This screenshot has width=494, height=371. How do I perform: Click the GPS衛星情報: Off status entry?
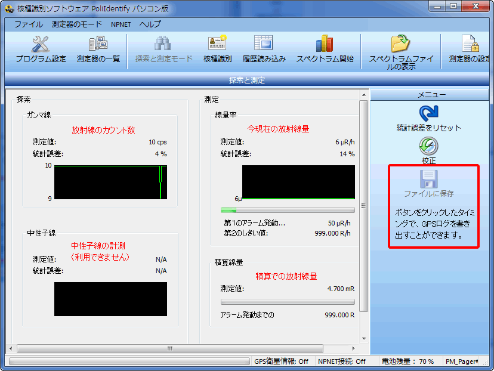coord(281,361)
